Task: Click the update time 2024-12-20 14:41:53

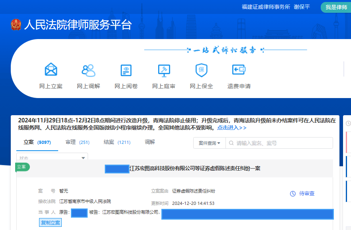Action: click(193, 203)
